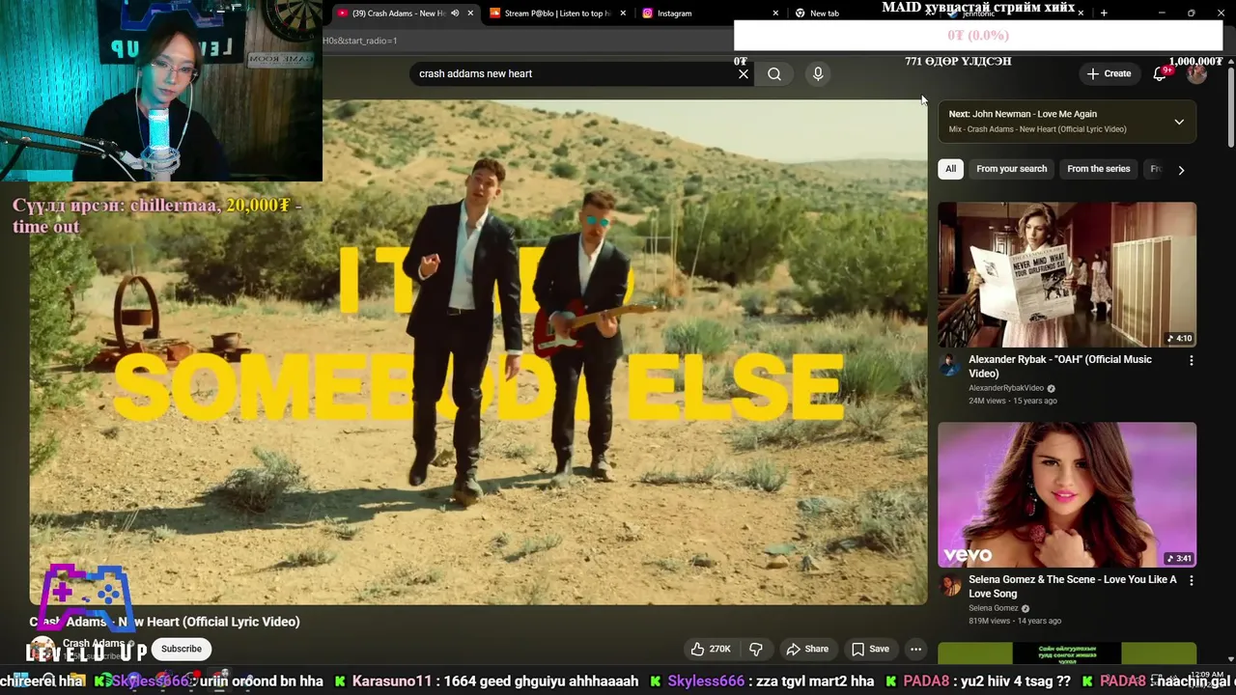The width and height of the screenshot is (1236, 695).
Task: Switch to the New tab browser tab
Action: 824,14
